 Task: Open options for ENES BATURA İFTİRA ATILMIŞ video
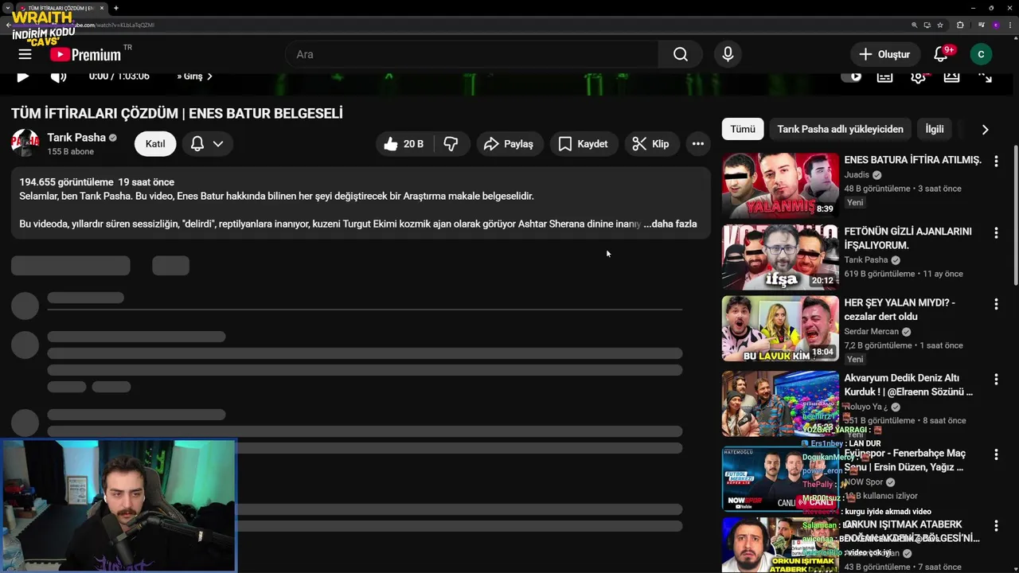(996, 162)
